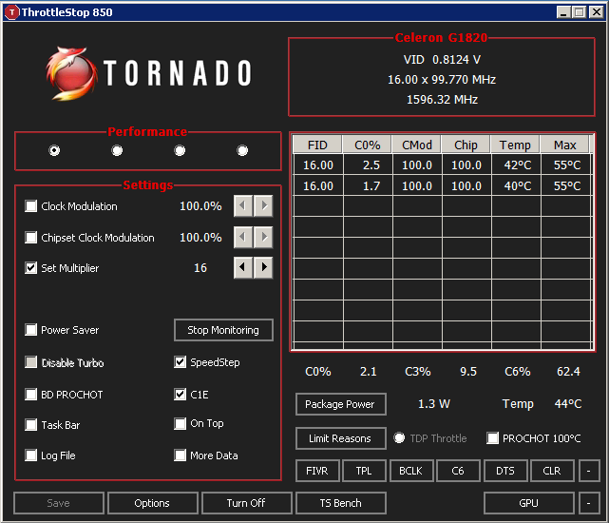The height and width of the screenshot is (523, 609).
Task: Enable the More Data checkbox
Action: click(x=180, y=455)
